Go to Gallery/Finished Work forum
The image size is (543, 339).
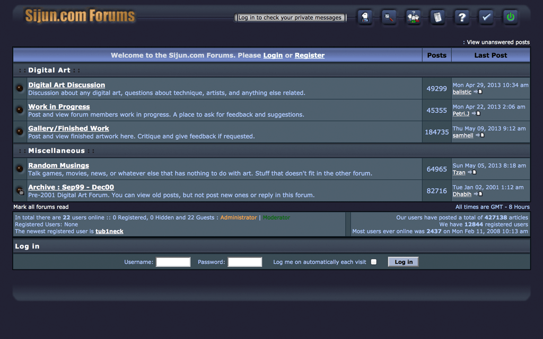68,128
